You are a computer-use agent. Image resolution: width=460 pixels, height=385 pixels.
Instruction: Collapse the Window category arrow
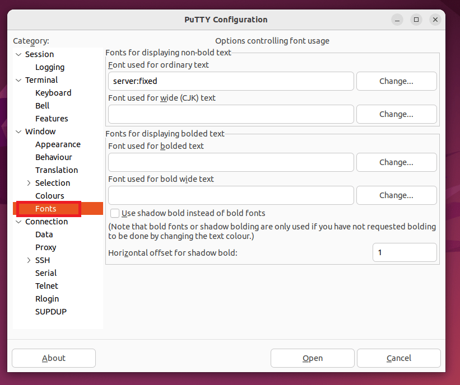coord(18,132)
